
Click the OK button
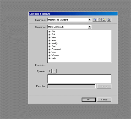(89, 100)
